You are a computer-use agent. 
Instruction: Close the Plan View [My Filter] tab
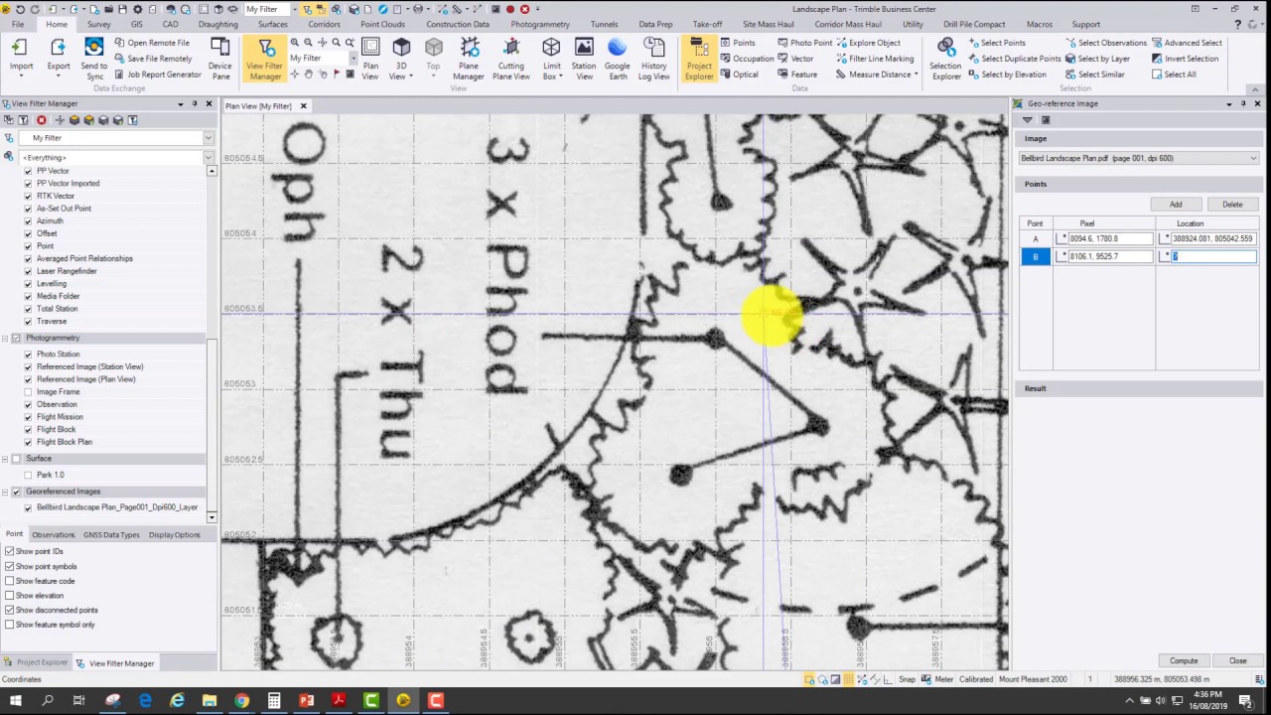pos(303,106)
